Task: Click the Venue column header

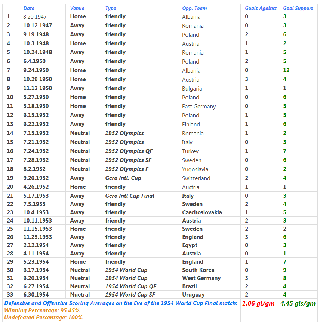Action: click(x=77, y=9)
